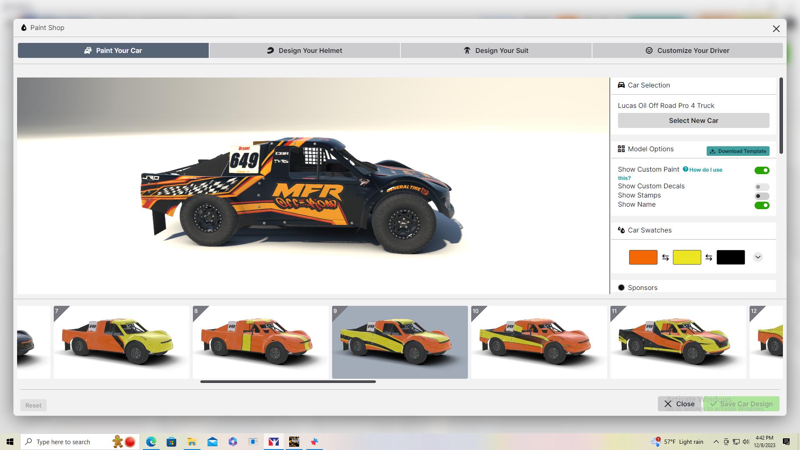Click the Close button at bottom
Image resolution: width=800 pixels, height=450 pixels.
coord(680,403)
